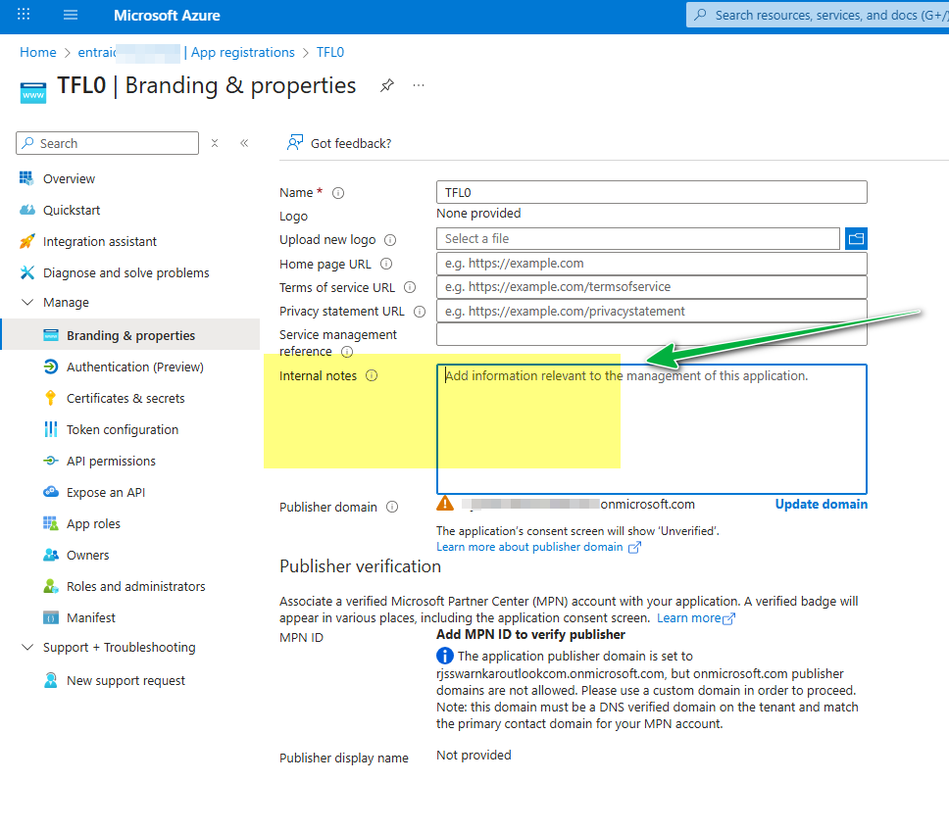This screenshot has height=832, width=949.
Task: Click the Got feedback? button
Action: click(338, 143)
